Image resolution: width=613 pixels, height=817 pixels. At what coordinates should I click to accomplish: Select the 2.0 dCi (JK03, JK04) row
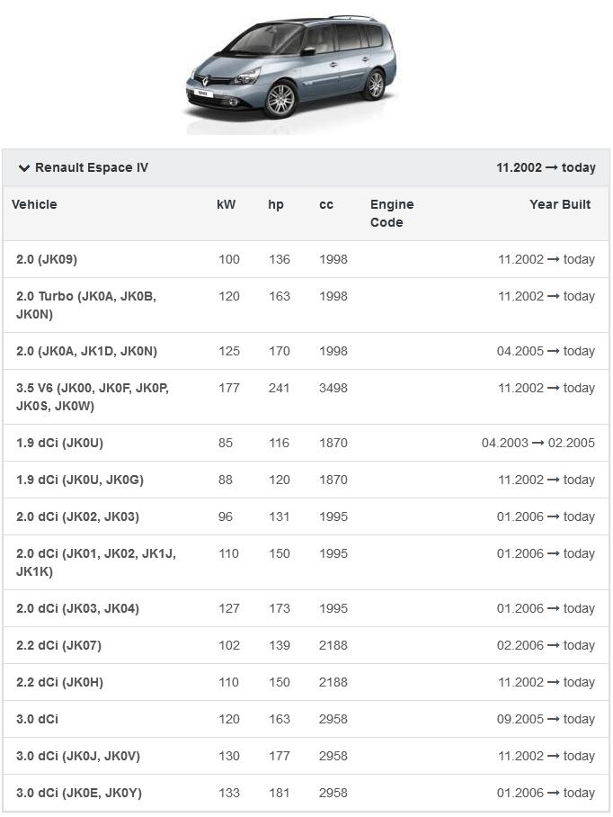point(77,608)
